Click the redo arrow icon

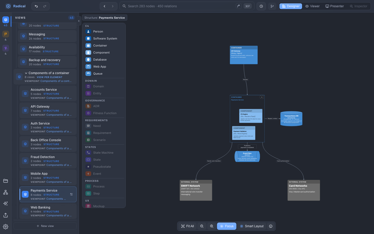45,6
